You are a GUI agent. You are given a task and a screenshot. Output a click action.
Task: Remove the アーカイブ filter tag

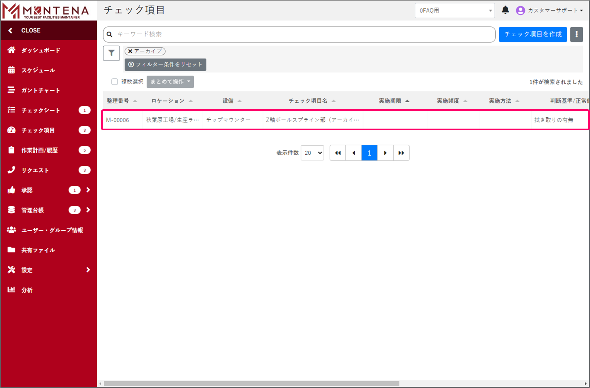130,51
